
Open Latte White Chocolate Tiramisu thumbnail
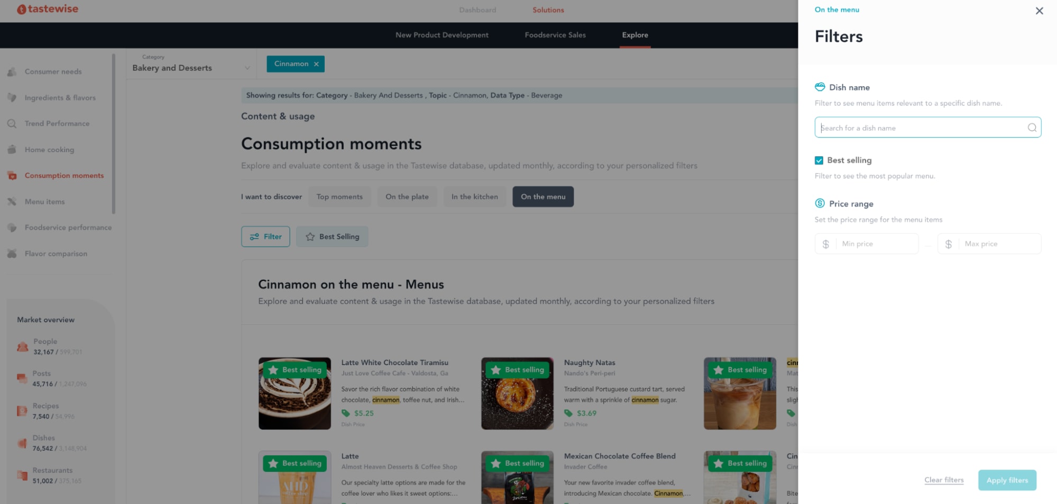295,393
